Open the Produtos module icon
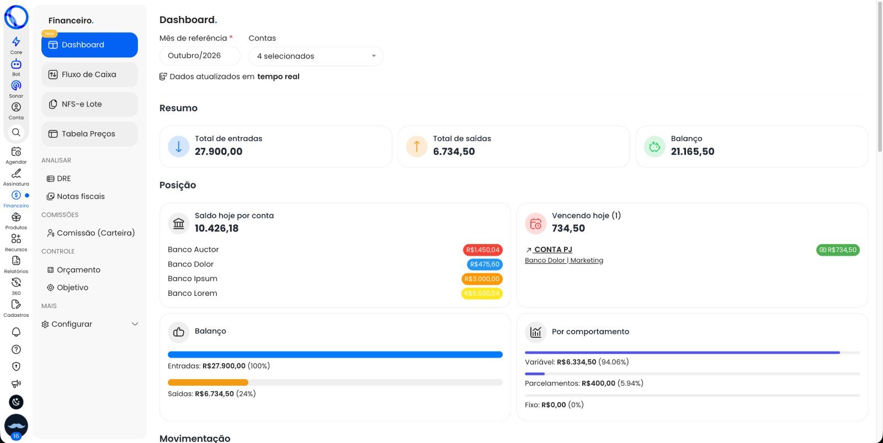Screen dimensions: 883x443 [16, 217]
